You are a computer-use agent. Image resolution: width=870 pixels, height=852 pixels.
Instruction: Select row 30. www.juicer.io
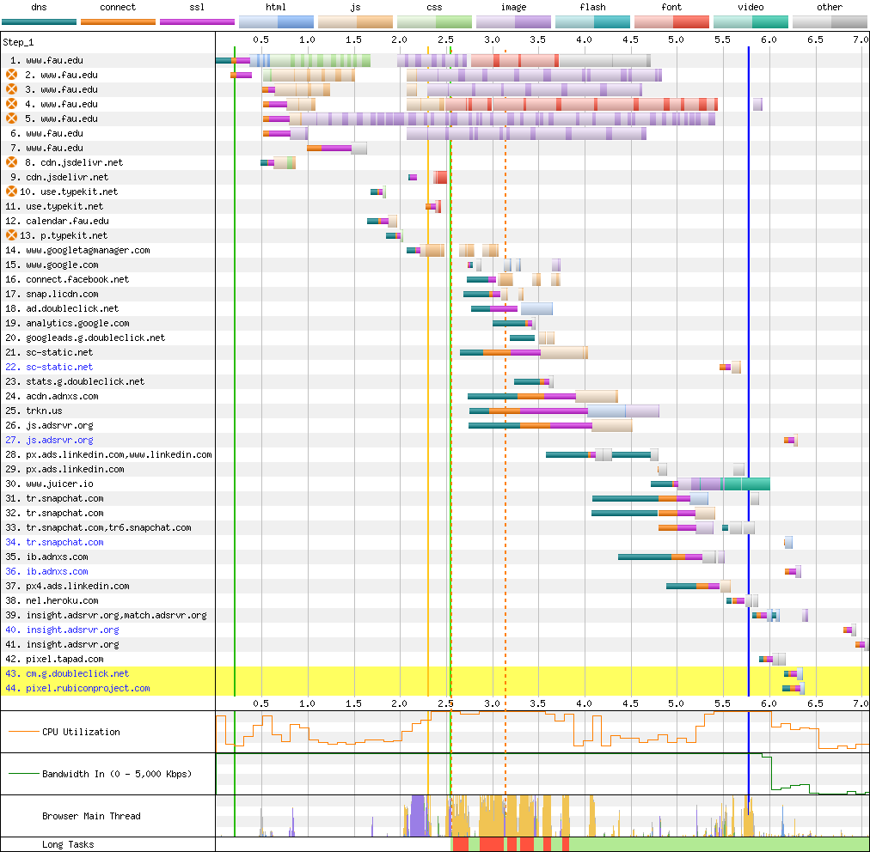49,484
